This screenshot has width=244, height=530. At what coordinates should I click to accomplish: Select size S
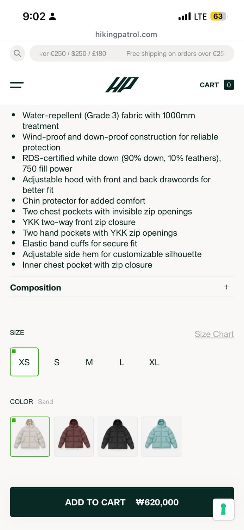(57, 362)
